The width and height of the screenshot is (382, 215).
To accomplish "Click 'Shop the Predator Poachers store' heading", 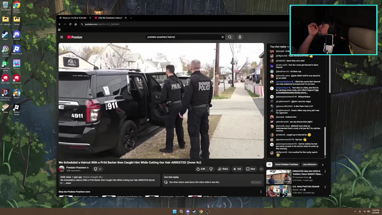I will (x=74, y=192).
